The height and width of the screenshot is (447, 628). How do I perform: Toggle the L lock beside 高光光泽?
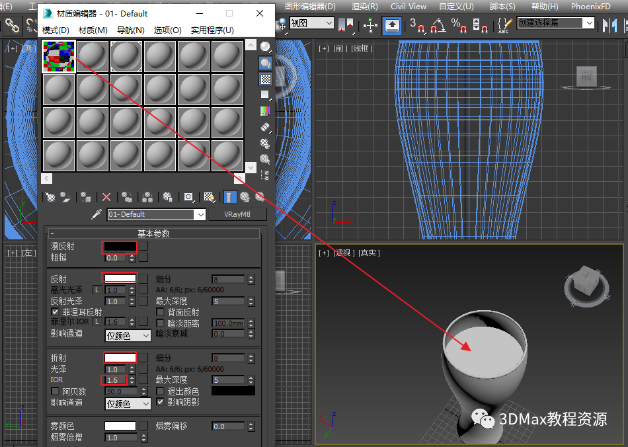tap(97, 290)
